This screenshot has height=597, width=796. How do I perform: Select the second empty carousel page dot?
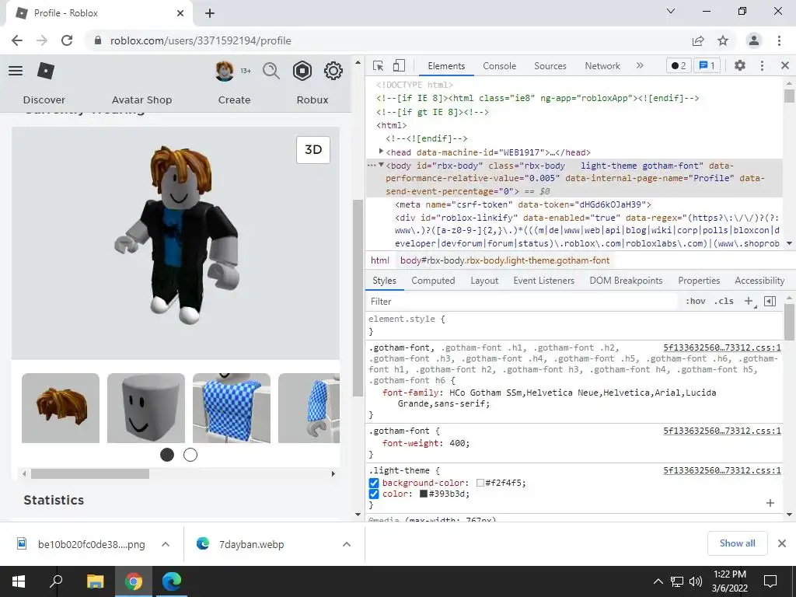pos(190,455)
